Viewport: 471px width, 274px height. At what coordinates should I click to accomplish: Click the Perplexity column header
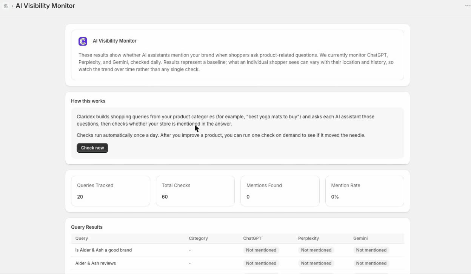(308, 238)
